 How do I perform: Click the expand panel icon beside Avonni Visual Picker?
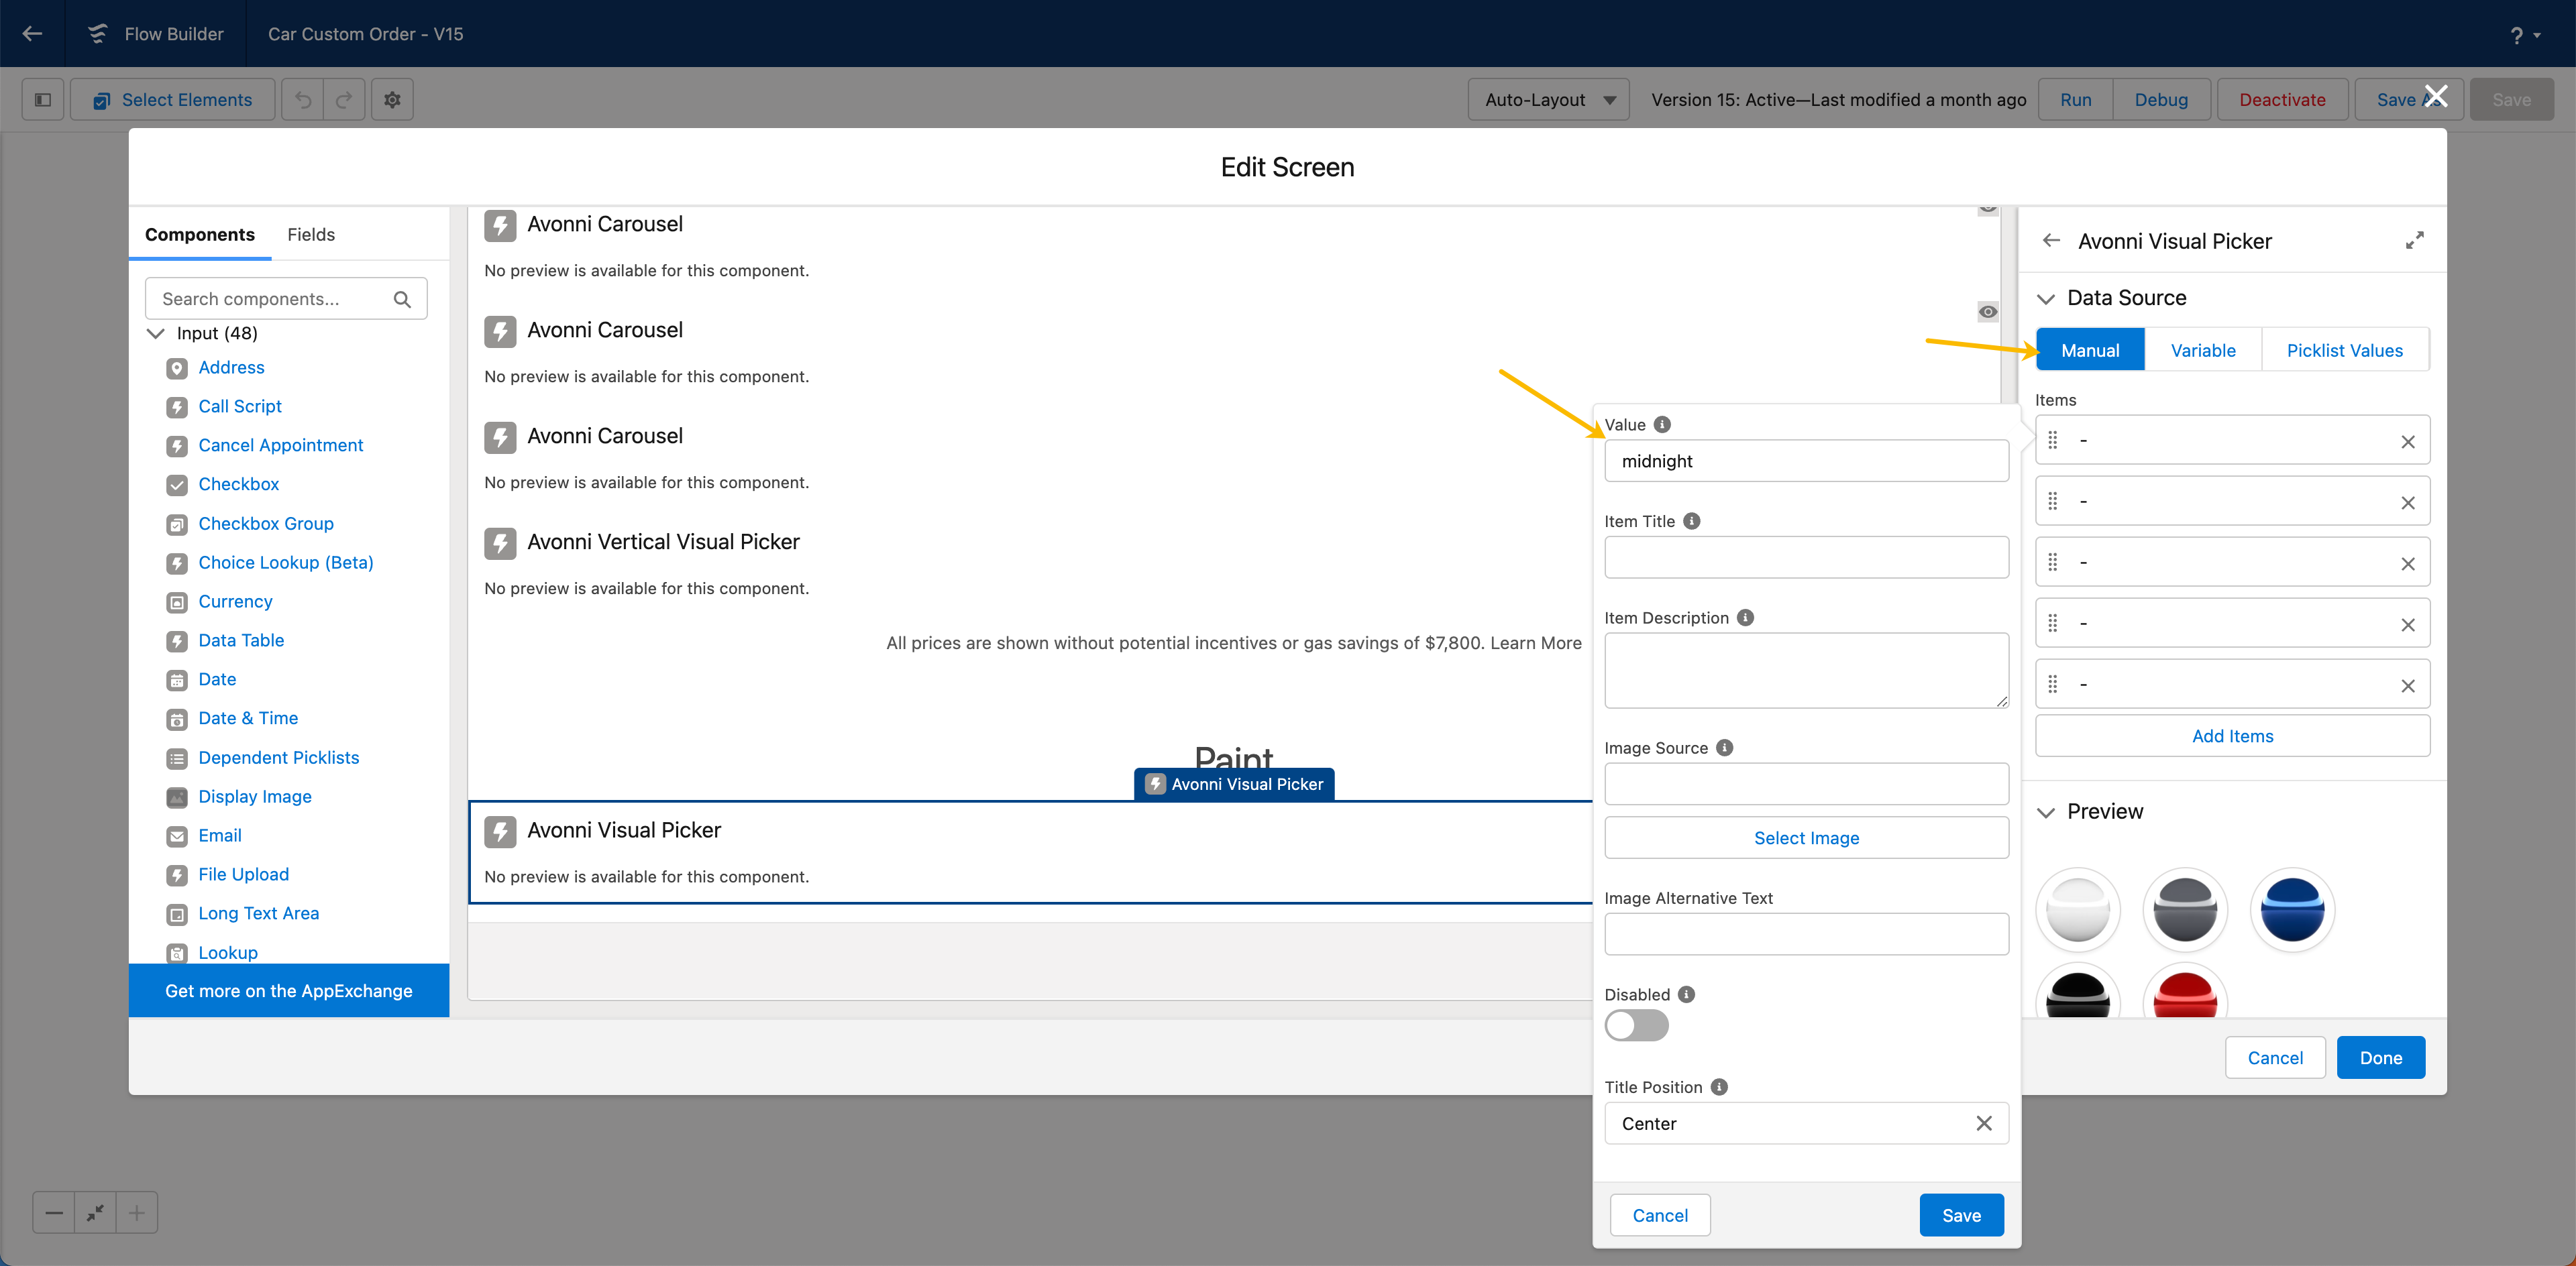click(x=2414, y=241)
